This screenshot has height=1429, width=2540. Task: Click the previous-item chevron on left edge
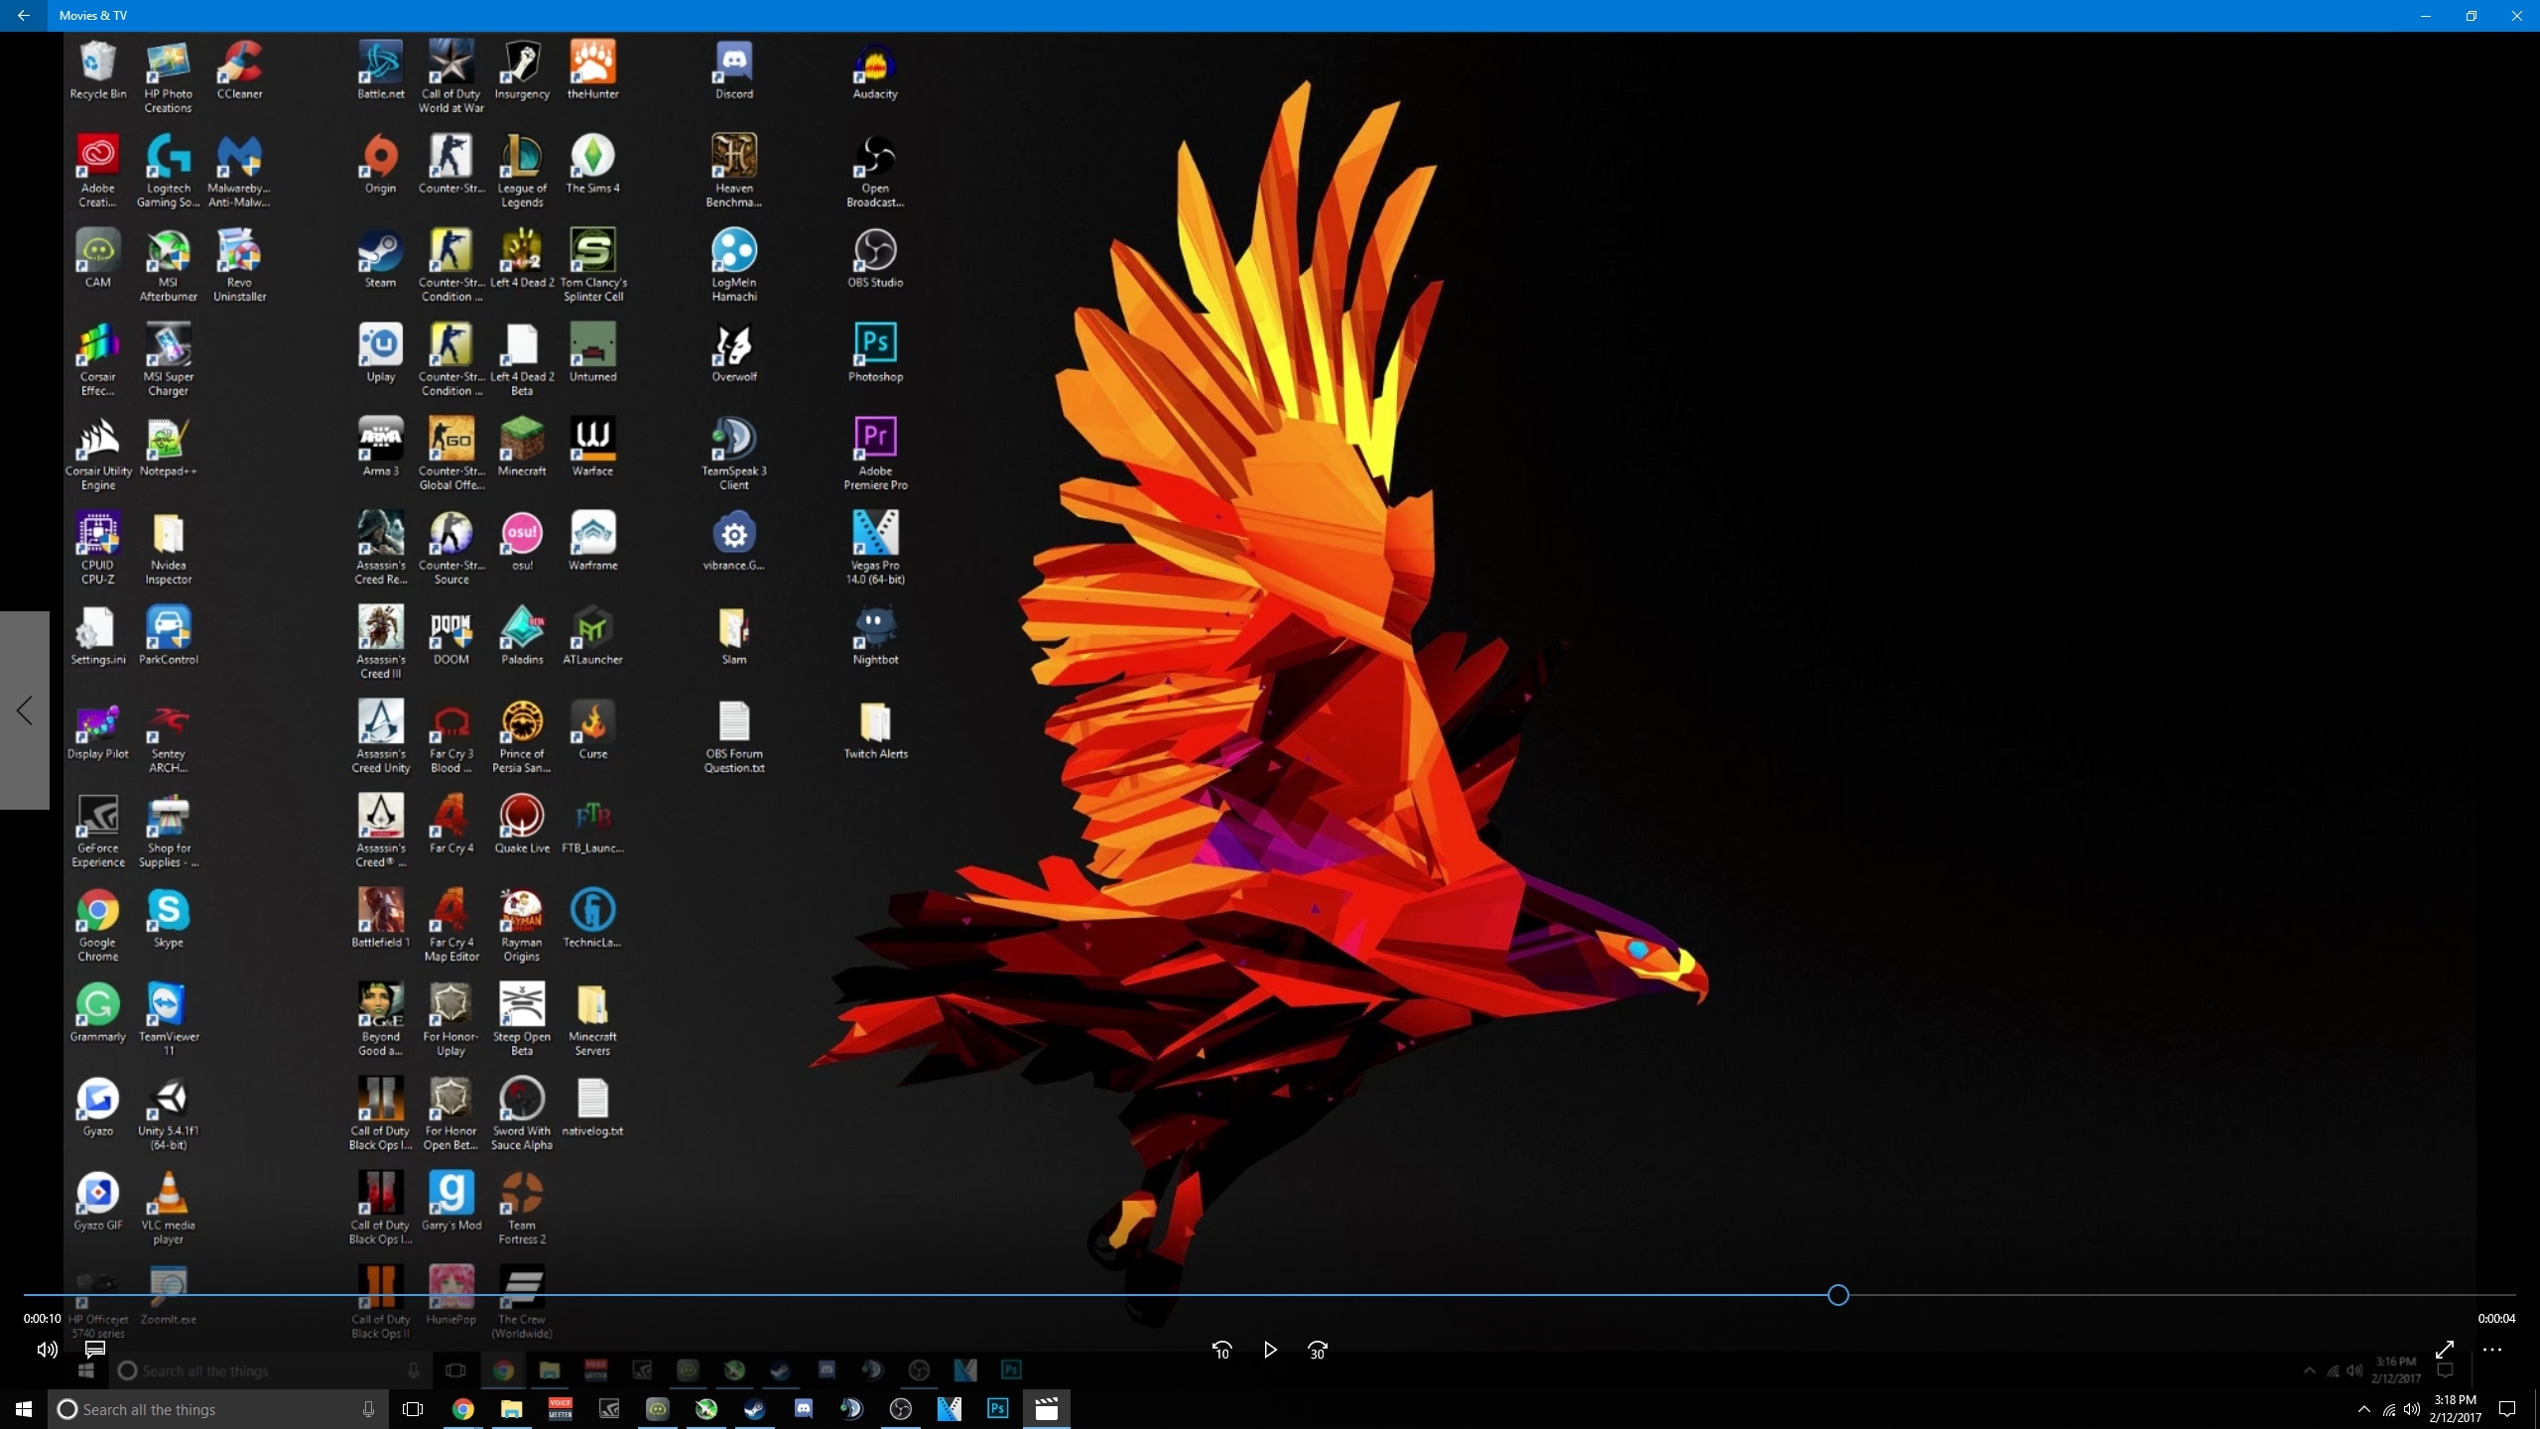(25, 711)
